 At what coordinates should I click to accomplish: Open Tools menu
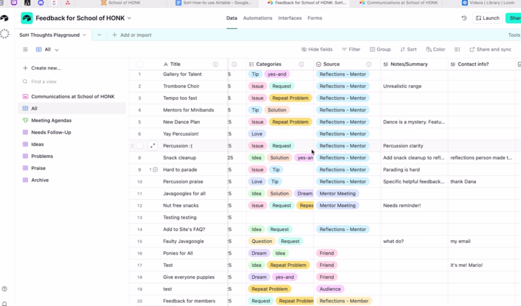[x=514, y=35]
